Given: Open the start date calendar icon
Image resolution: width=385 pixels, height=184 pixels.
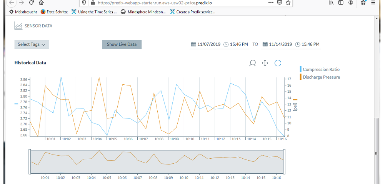Looking at the screenshot, I should coord(193,44).
